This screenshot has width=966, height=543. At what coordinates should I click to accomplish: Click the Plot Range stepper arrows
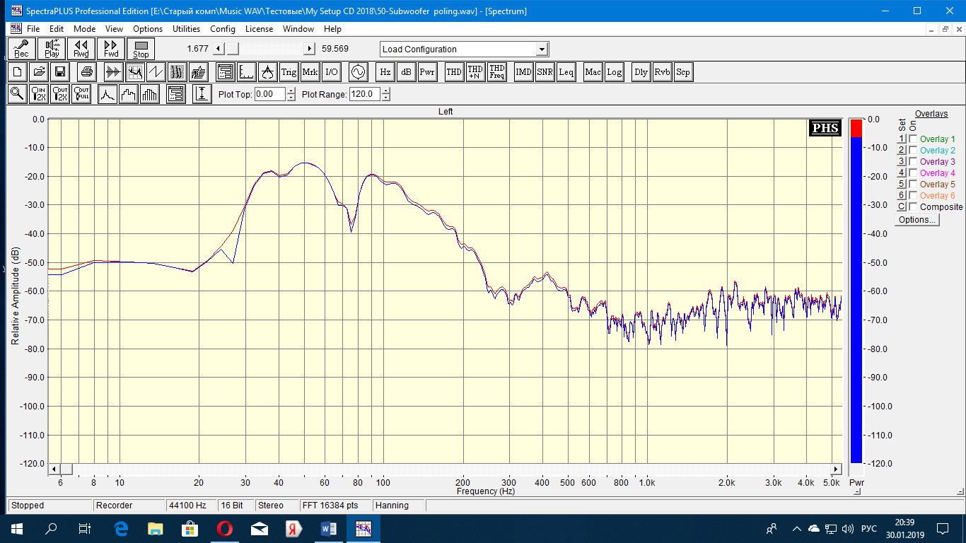coord(385,94)
